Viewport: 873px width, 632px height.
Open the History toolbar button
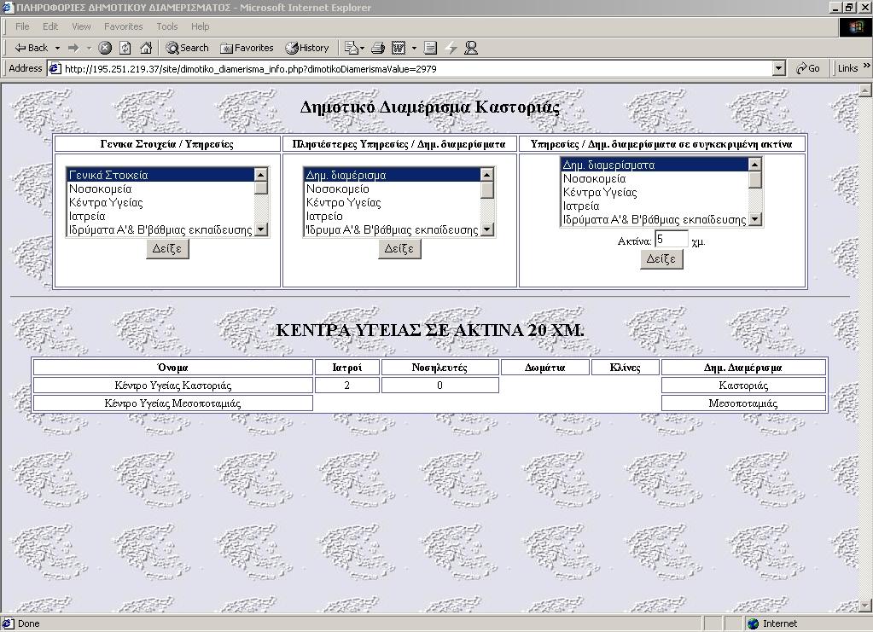tap(306, 48)
